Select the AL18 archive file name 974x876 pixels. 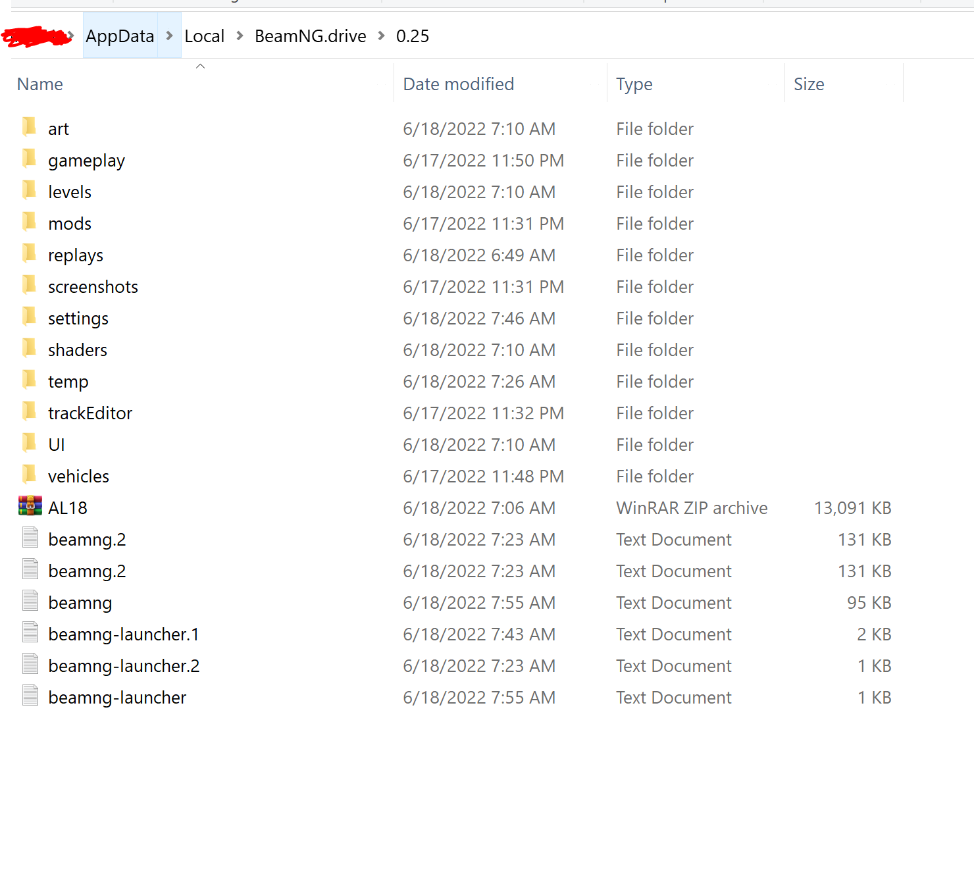point(68,508)
